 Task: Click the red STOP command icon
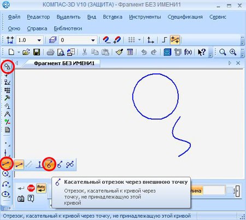31,188
